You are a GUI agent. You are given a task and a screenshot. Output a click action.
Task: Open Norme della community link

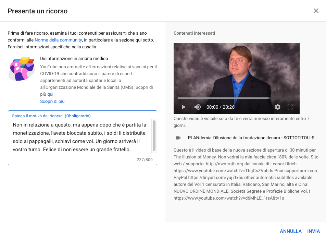tap(58, 40)
